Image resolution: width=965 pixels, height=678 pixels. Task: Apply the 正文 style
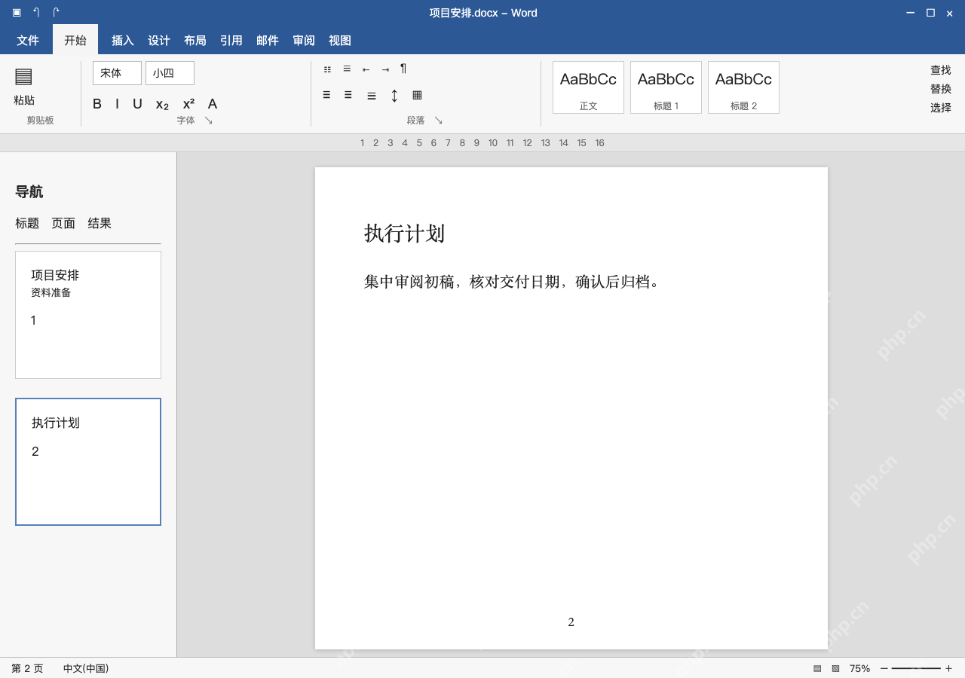coord(588,87)
